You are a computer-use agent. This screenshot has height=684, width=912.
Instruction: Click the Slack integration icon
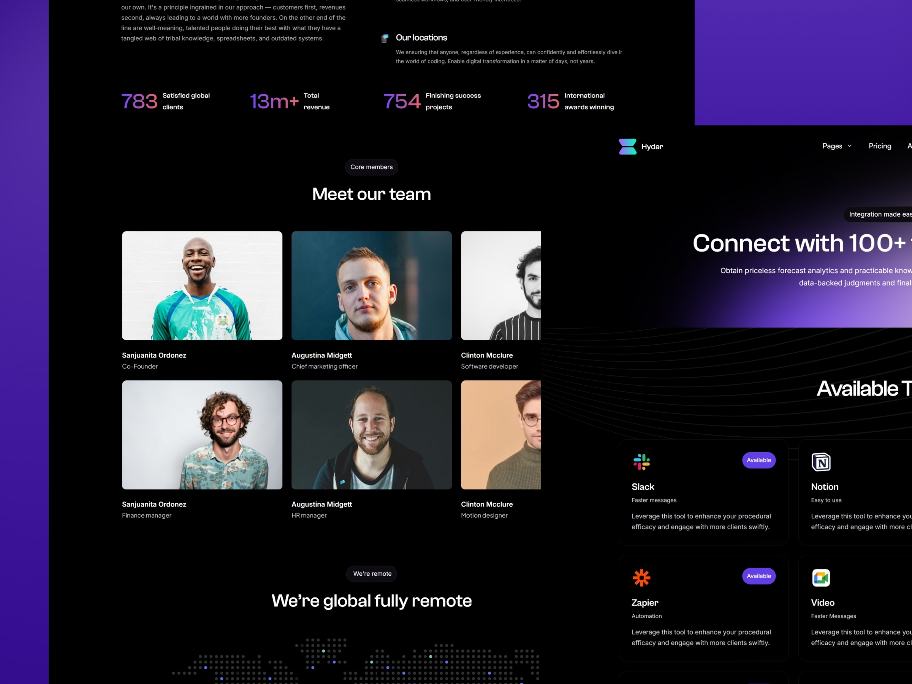tap(641, 461)
